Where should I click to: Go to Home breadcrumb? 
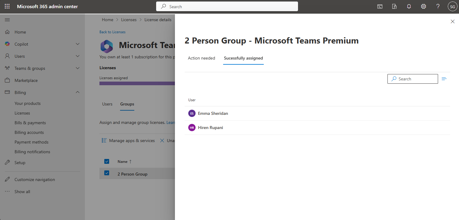click(108, 20)
